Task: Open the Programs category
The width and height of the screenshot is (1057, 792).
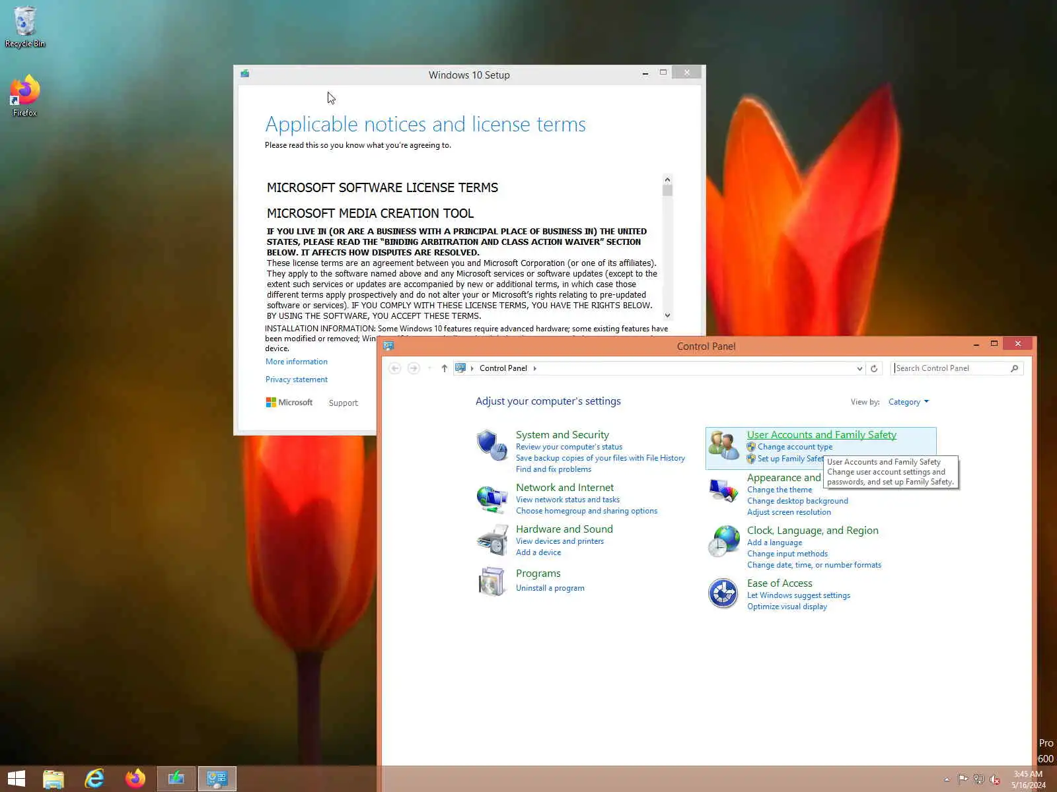Action: 538,573
